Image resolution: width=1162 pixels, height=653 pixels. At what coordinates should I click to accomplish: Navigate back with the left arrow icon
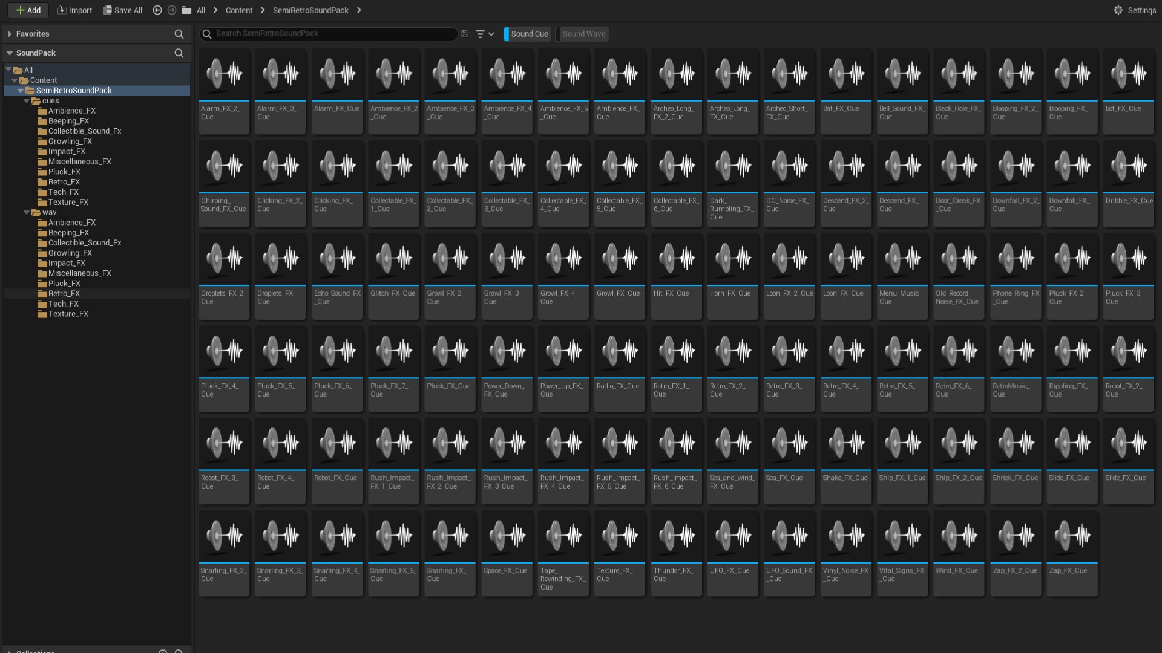(x=157, y=10)
